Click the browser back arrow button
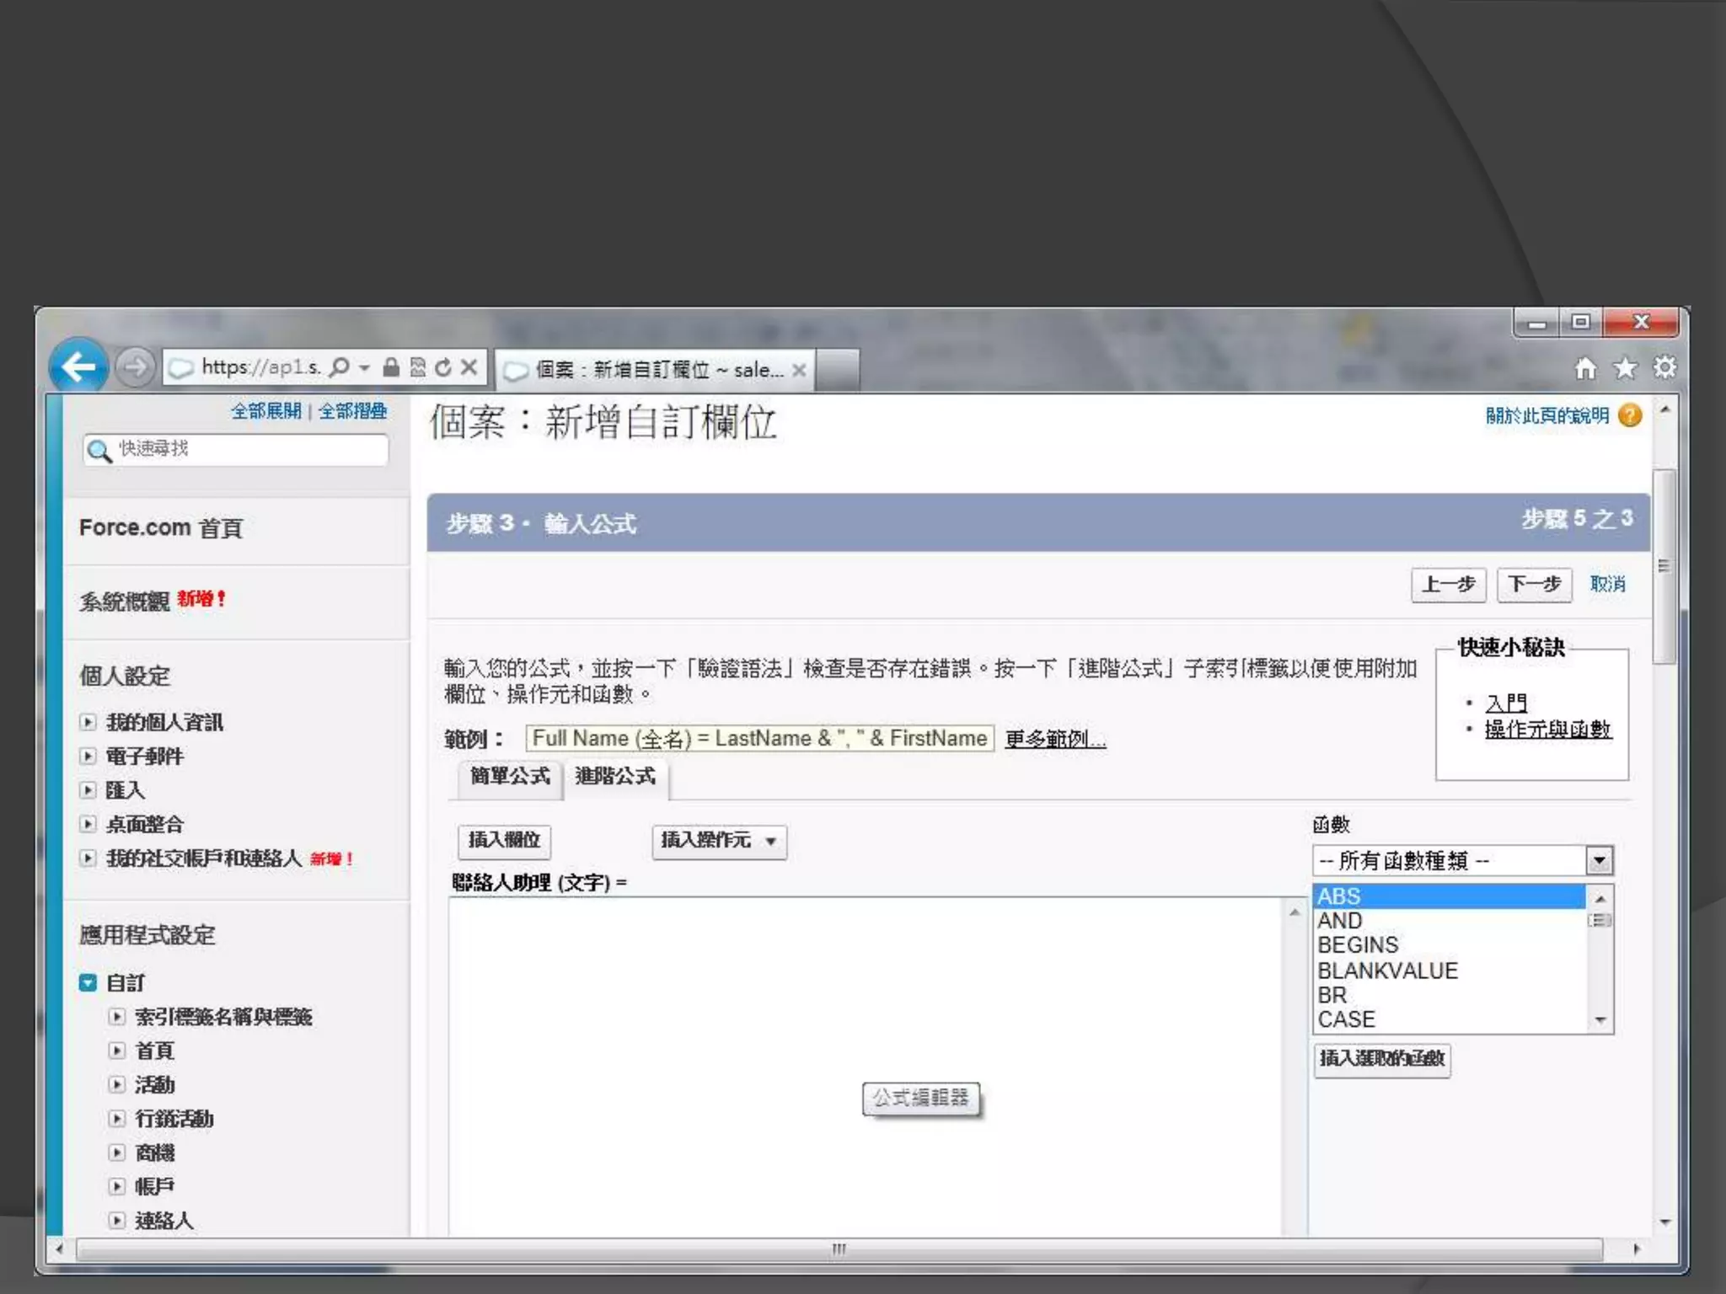This screenshot has height=1294, width=1726. 78,366
